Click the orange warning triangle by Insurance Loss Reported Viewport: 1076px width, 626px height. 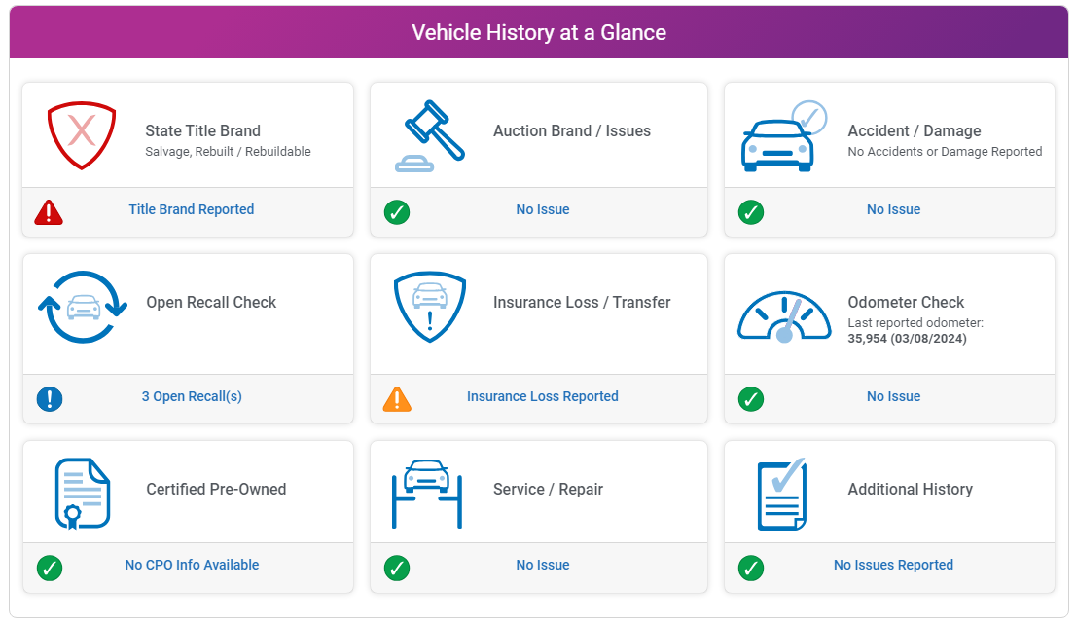(397, 398)
